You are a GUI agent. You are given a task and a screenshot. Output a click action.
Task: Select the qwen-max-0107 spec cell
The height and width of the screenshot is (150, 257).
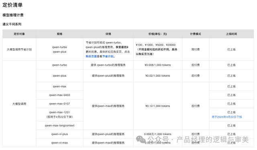coord(59,104)
